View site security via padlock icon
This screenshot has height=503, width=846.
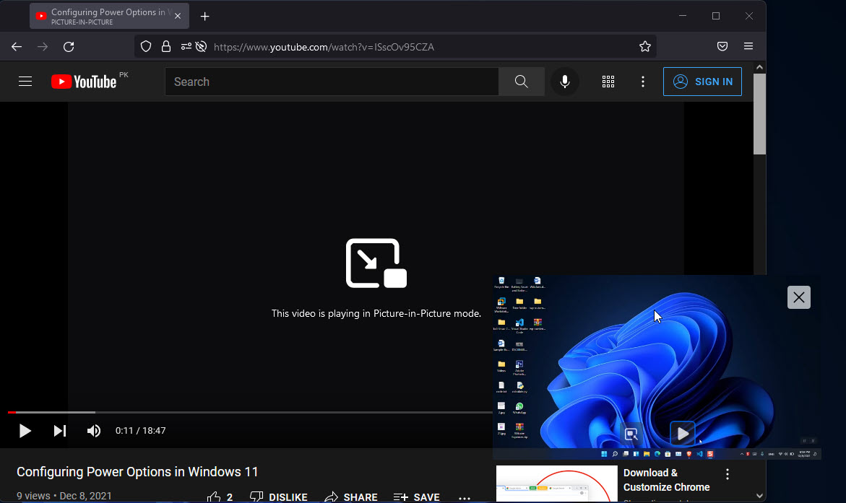point(166,47)
